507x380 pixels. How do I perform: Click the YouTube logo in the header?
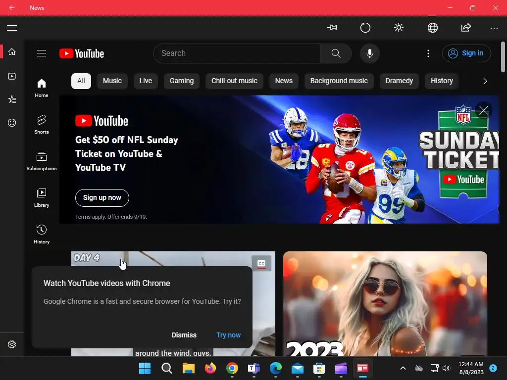tap(82, 53)
